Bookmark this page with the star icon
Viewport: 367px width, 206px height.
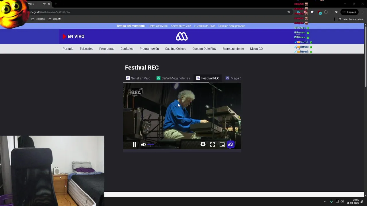click(x=289, y=12)
